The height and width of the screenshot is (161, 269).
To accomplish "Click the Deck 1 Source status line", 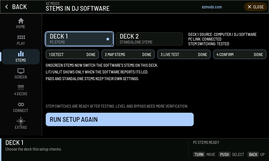I will [x=222, y=35].
